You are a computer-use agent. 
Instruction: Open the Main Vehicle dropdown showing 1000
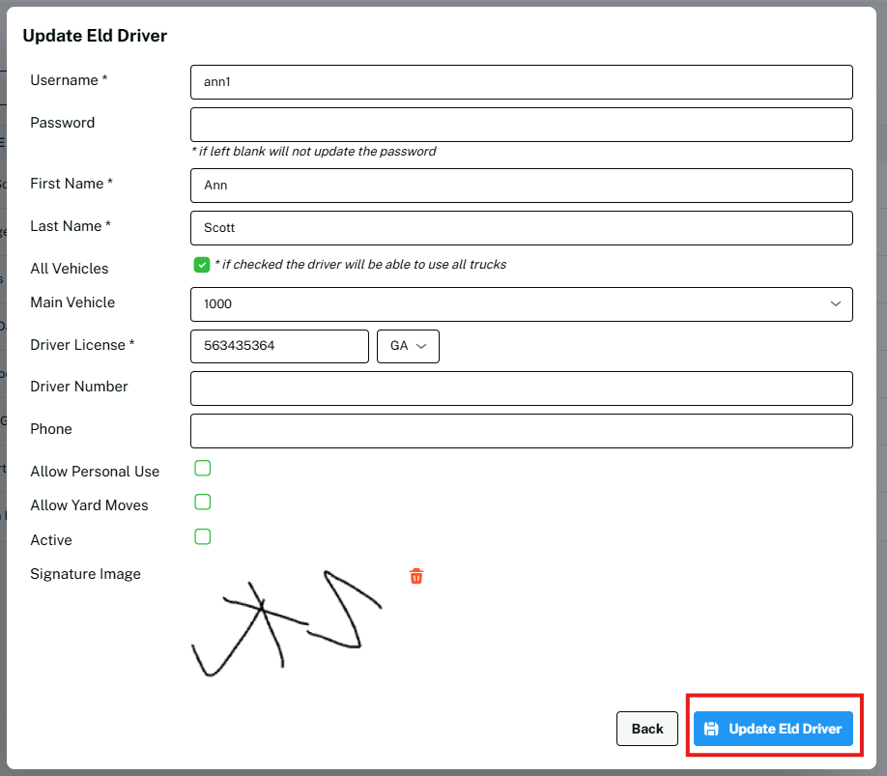[512, 303]
